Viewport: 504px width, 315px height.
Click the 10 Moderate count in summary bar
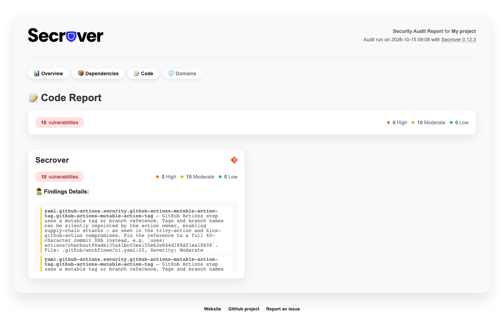[x=428, y=122]
